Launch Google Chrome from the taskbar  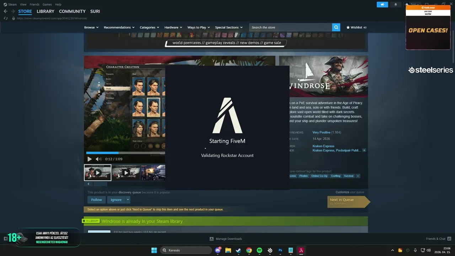point(249,250)
